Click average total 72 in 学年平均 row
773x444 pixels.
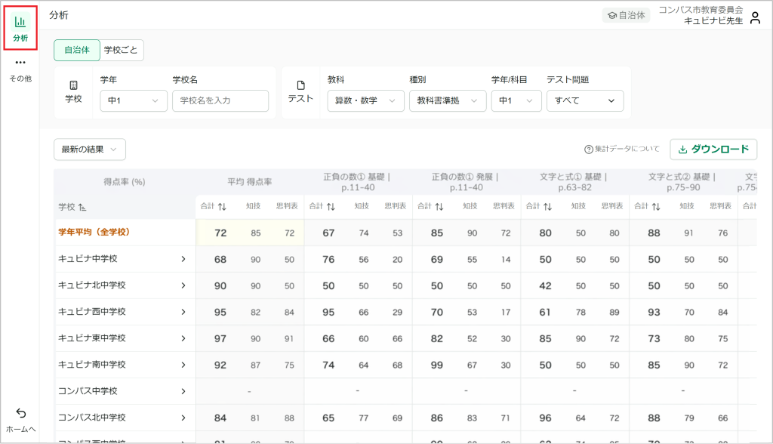point(220,233)
